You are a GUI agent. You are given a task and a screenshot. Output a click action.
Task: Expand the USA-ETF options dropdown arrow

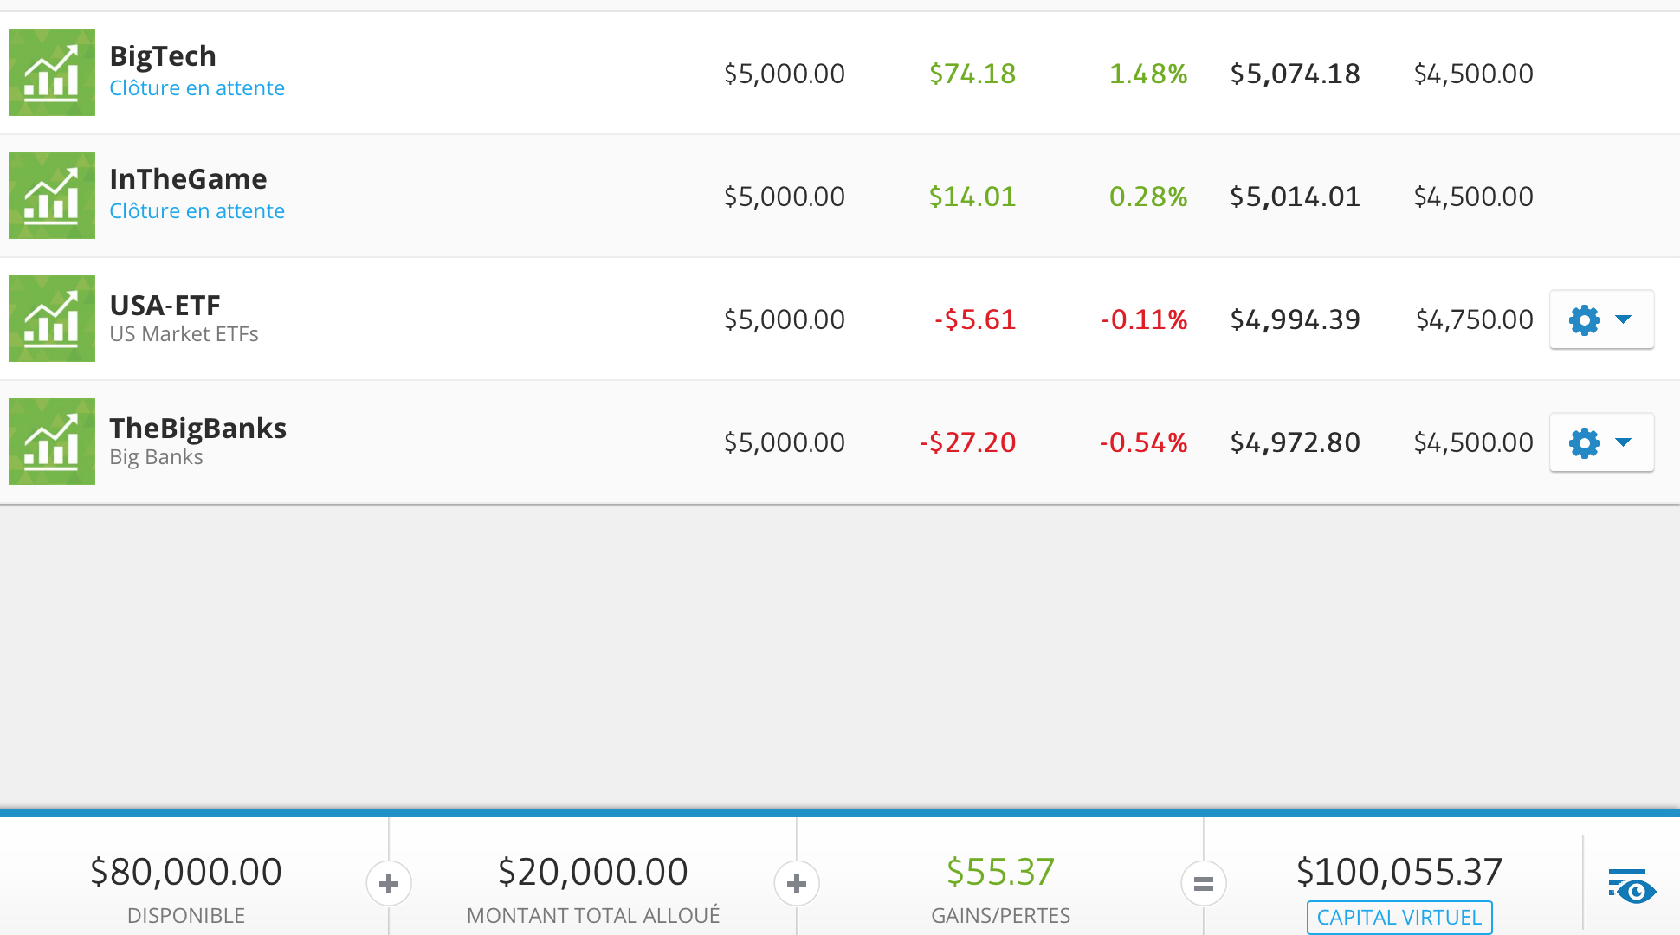pyautogui.click(x=1624, y=319)
